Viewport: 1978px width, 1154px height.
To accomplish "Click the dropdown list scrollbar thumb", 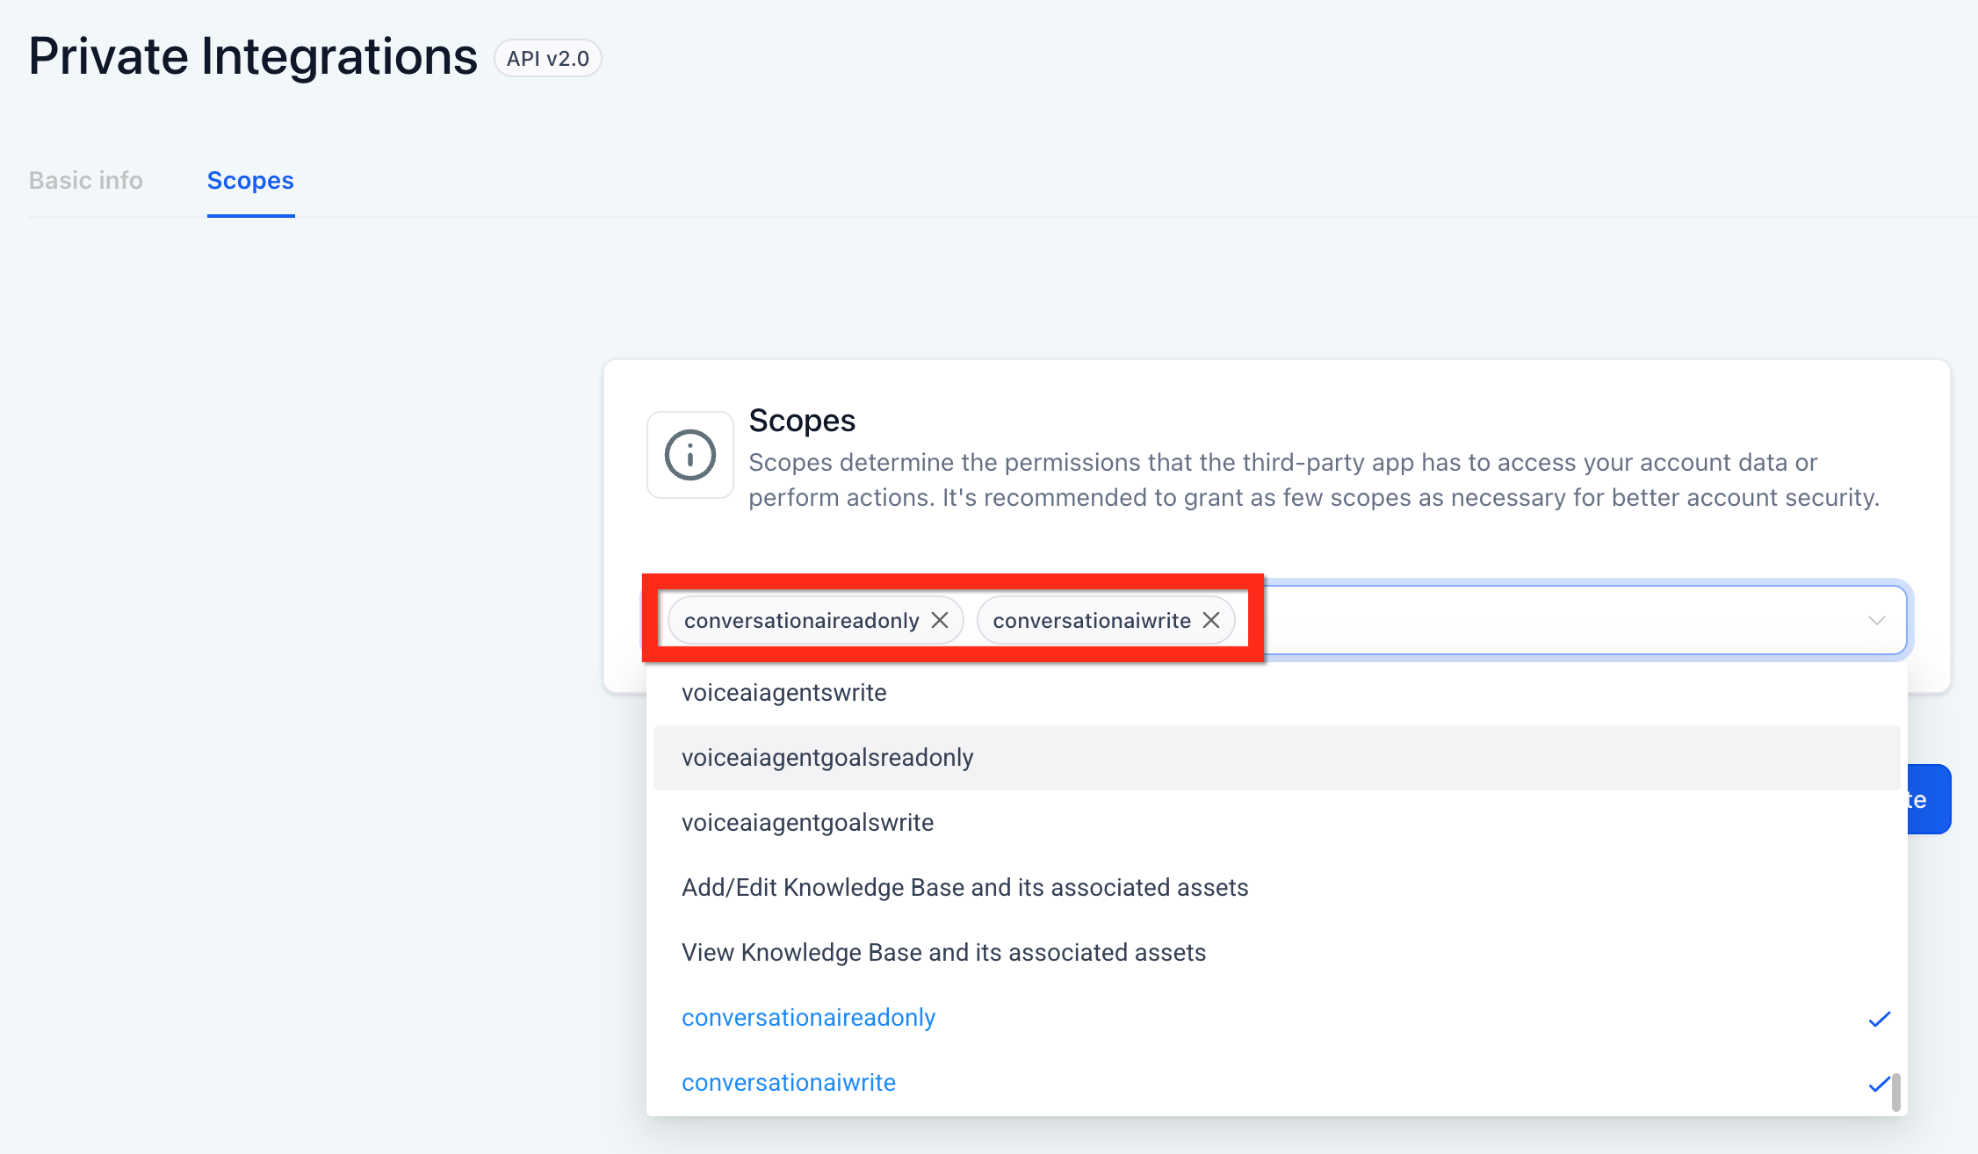I will coord(1896,1092).
